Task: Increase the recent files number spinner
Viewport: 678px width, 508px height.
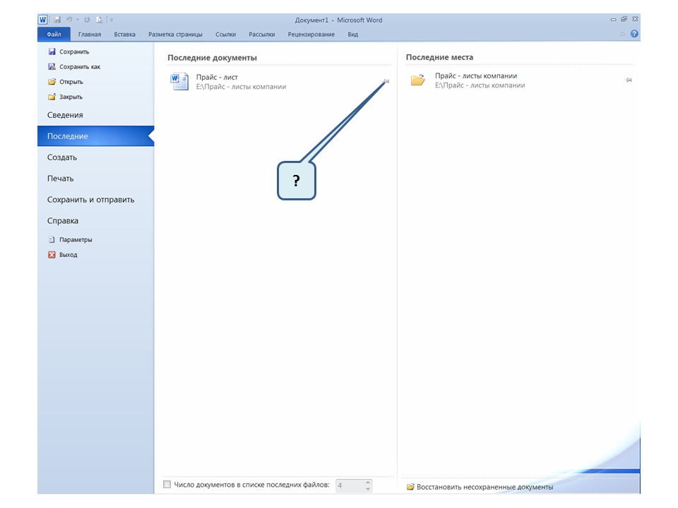Action: [x=367, y=482]
